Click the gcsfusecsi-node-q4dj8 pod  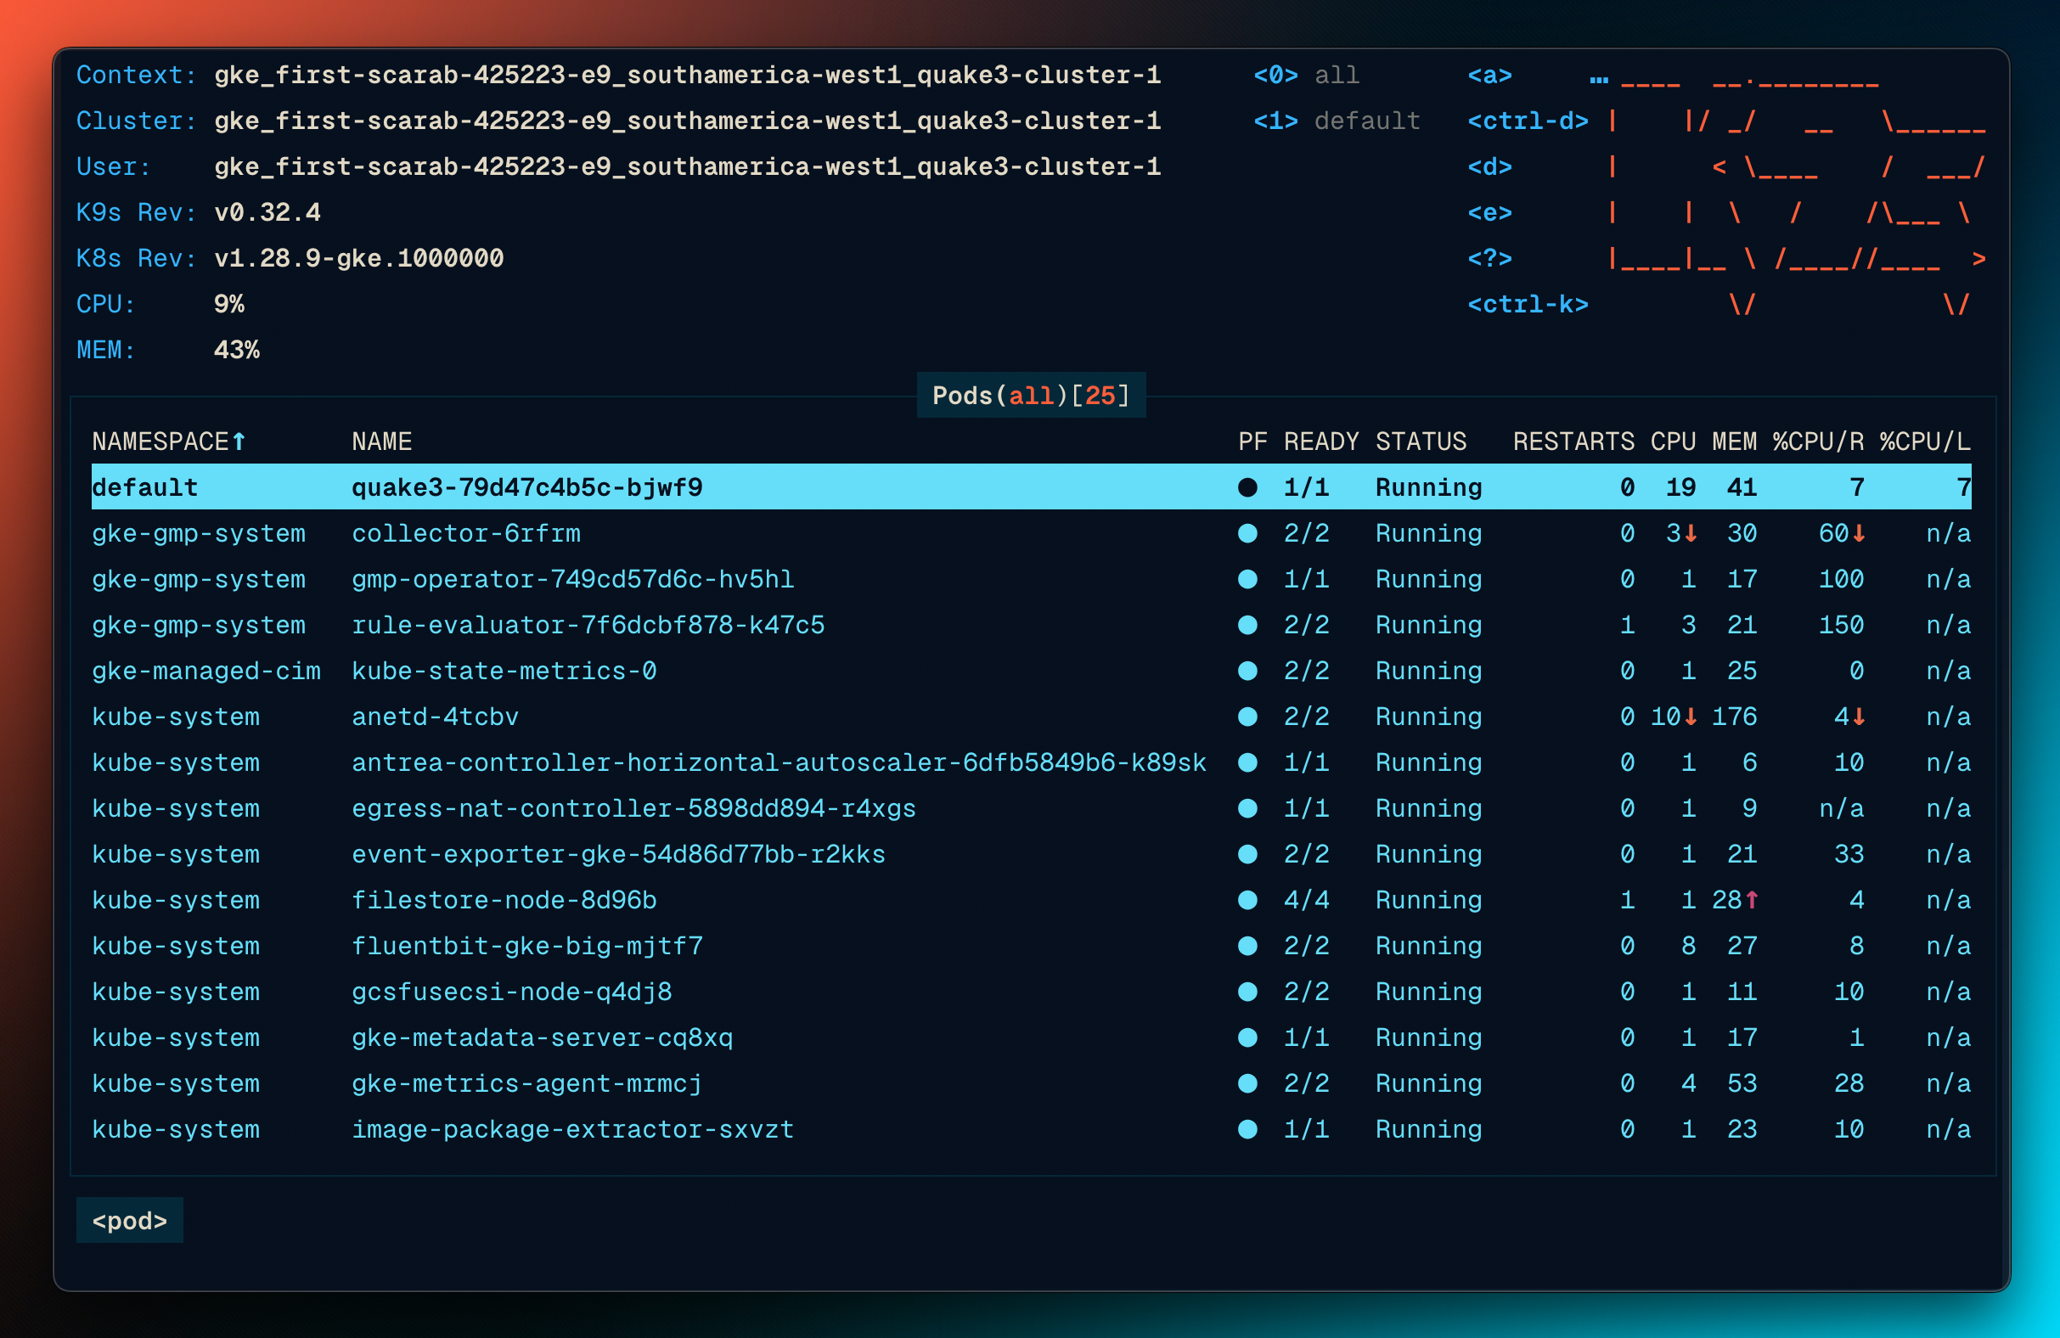coord(511,992)
